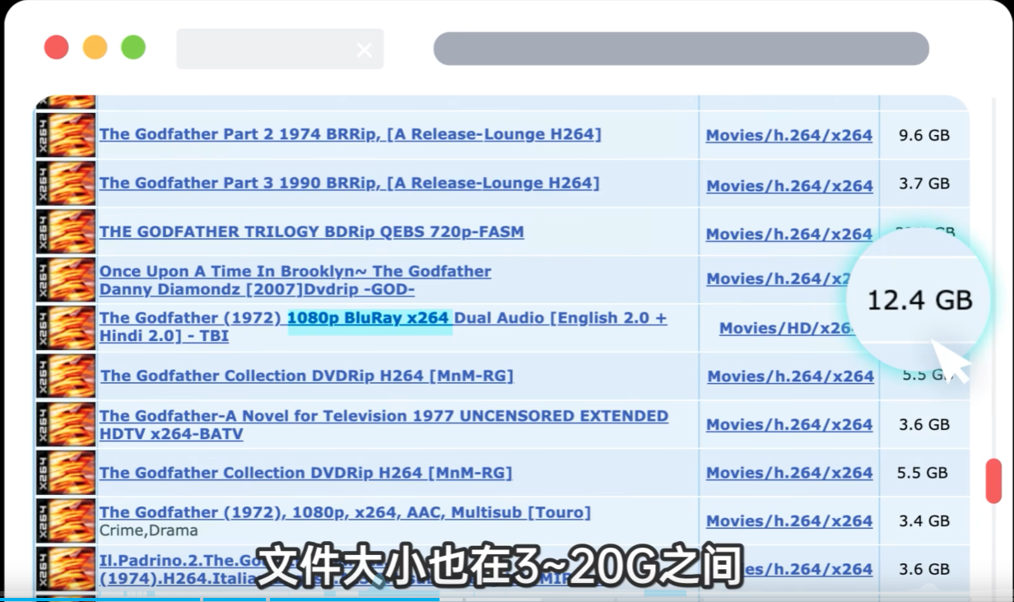The image size is (1014, 602).
Task: Click x264 icon in Il.Padrino.2 row
Action: click(66, 569)
